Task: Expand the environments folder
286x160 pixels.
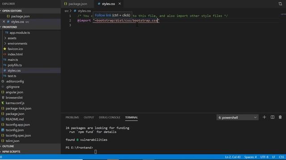Action: click(17, 44)
